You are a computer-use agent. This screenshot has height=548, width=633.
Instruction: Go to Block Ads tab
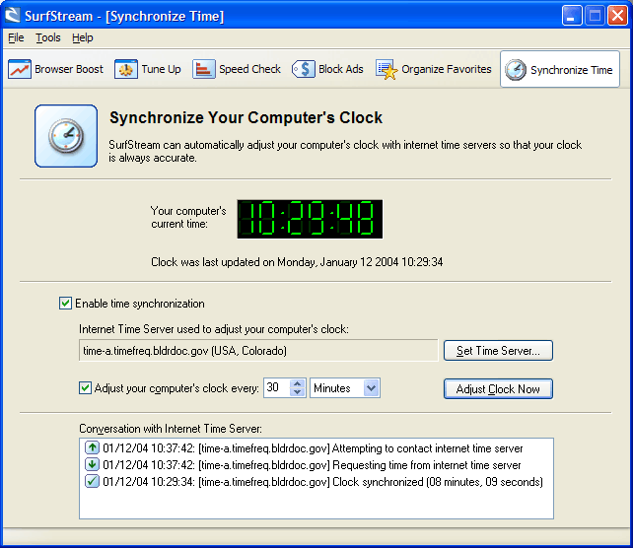[327, 69]
